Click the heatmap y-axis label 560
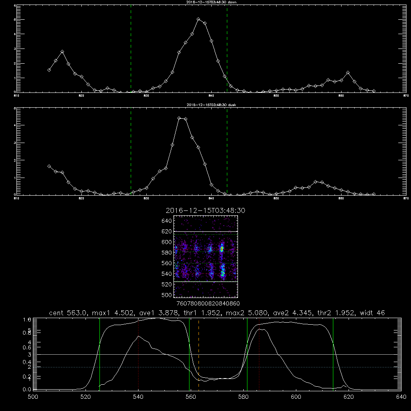This screenshot has width=411, height=411. tap(167, 263)
